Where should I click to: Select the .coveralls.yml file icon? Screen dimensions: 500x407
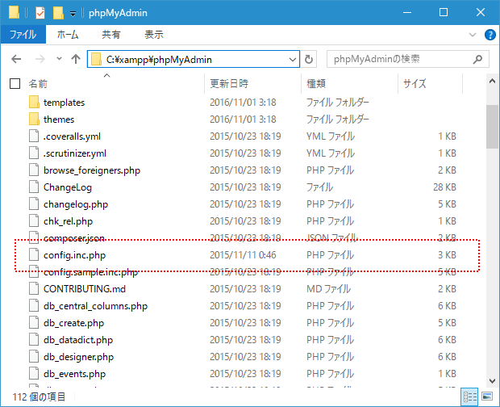34,136
